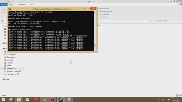Open Vídeos in the navigation pane

click(9, 65)
